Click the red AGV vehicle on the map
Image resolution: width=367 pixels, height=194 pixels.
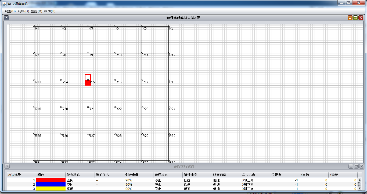[88, 83]
